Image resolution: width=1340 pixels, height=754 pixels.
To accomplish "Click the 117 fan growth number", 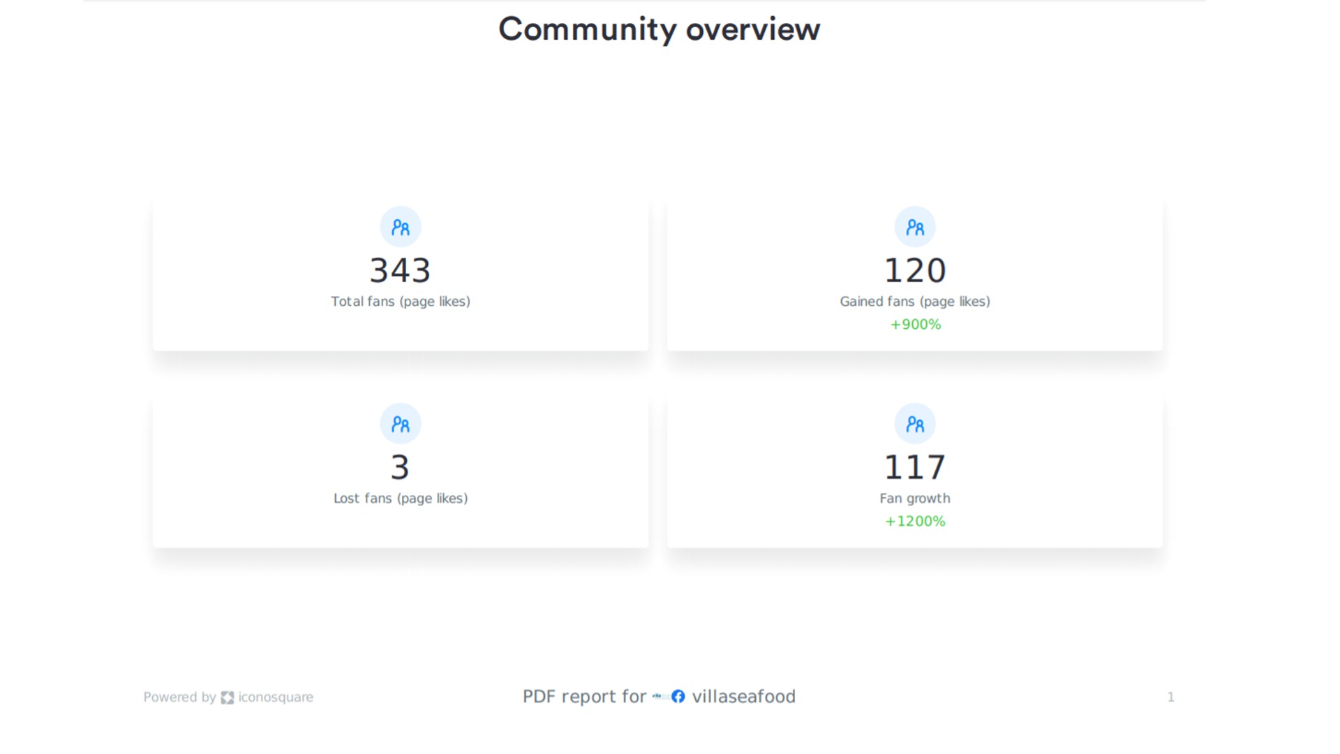I will click(x=914, y=467).
